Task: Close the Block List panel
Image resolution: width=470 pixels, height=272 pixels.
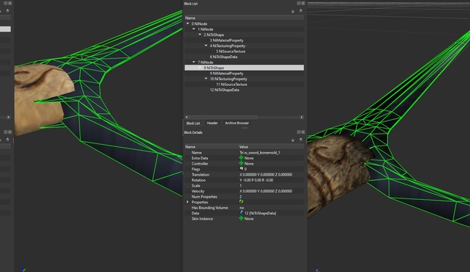Action: tap(303, 3)
